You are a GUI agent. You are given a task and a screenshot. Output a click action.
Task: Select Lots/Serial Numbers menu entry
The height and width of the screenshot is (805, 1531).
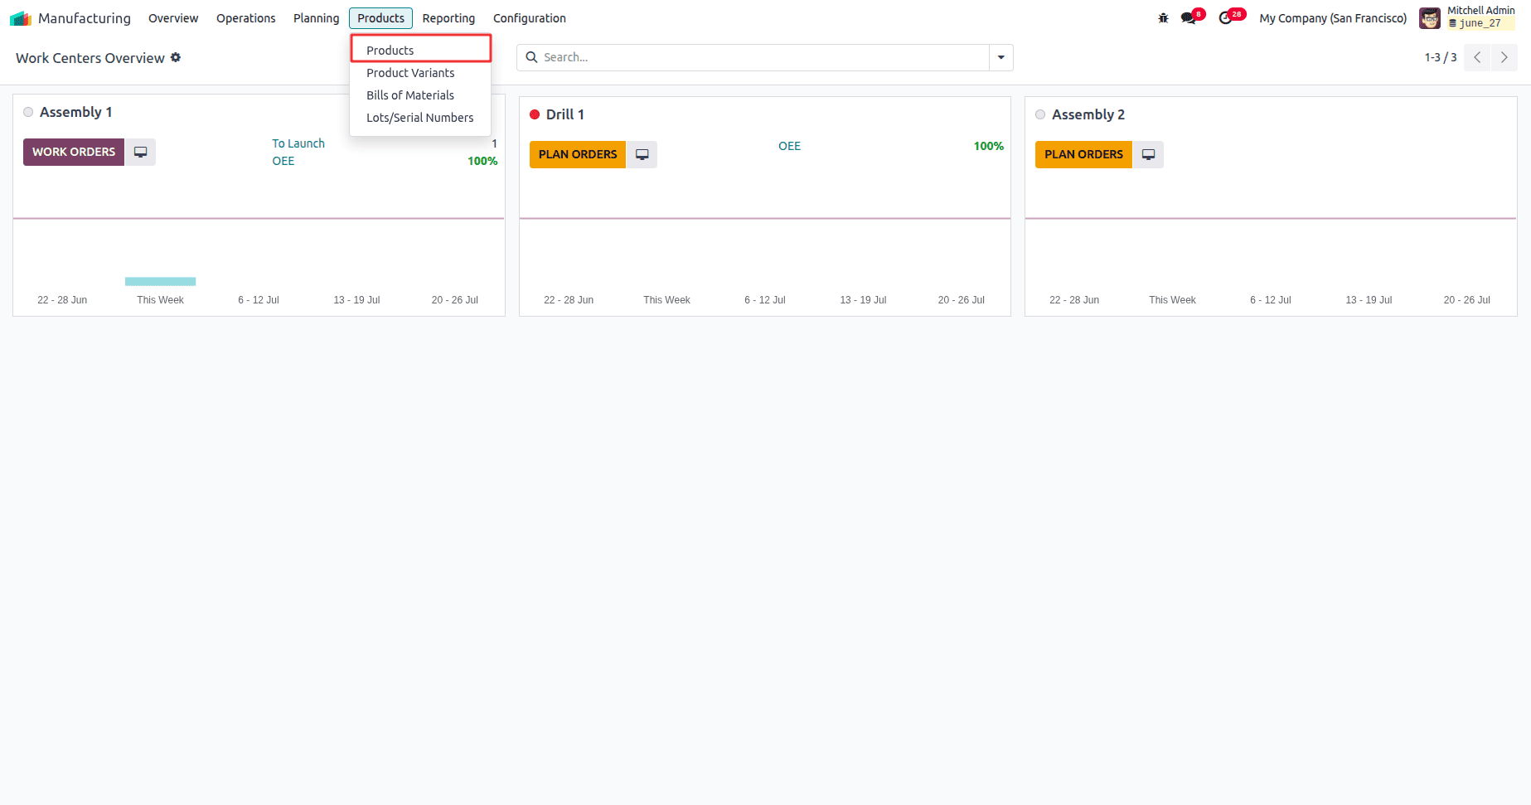tap(421, 118)
